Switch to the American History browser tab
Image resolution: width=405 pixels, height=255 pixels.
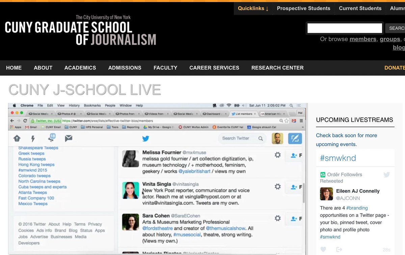click(273, 114)
